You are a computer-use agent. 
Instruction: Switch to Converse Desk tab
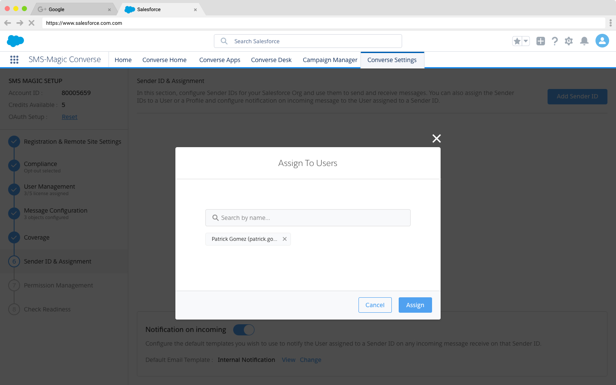[271, 60]
